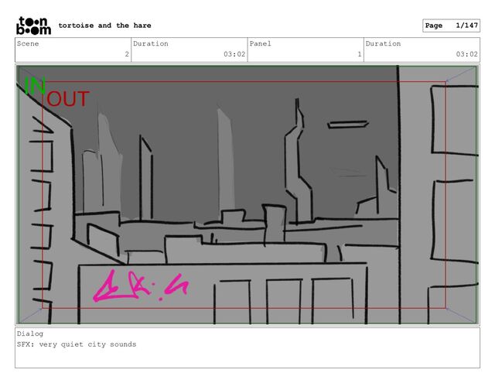Select the floating rectangle sketch in sky

pos(347,125)
